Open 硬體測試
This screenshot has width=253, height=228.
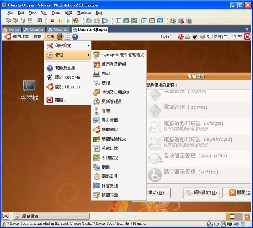click(x=119, y=130)
